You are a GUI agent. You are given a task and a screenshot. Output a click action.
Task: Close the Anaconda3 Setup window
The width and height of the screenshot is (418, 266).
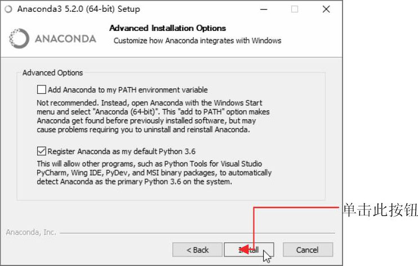[326, 10]
